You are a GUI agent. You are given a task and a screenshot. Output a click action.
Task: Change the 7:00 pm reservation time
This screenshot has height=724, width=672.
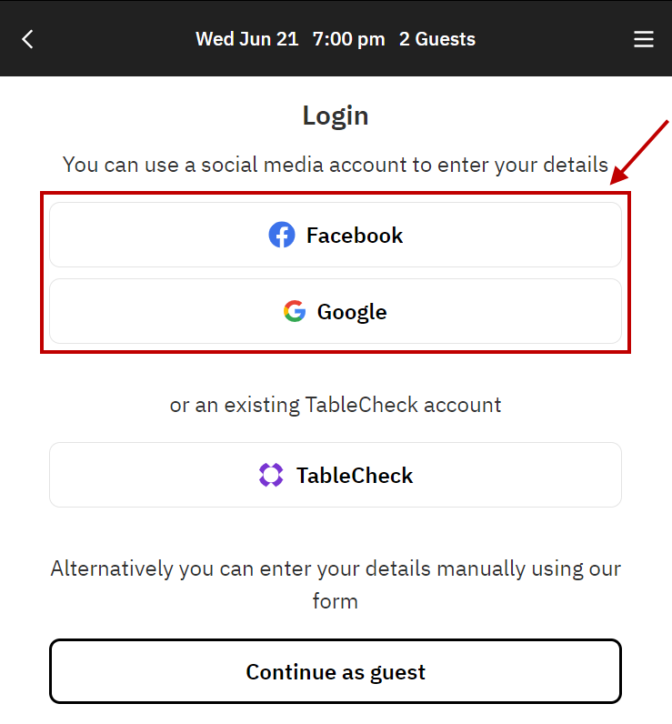pyautogui.click(x=348, y=39)
